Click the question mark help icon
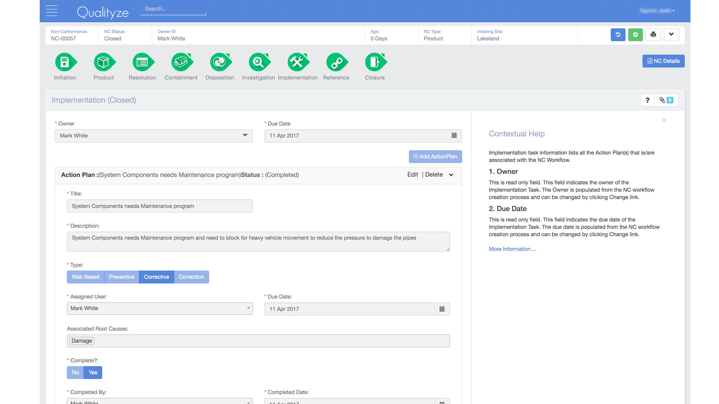The height and width of the screenshot is (404, 719). pos(647,100)
